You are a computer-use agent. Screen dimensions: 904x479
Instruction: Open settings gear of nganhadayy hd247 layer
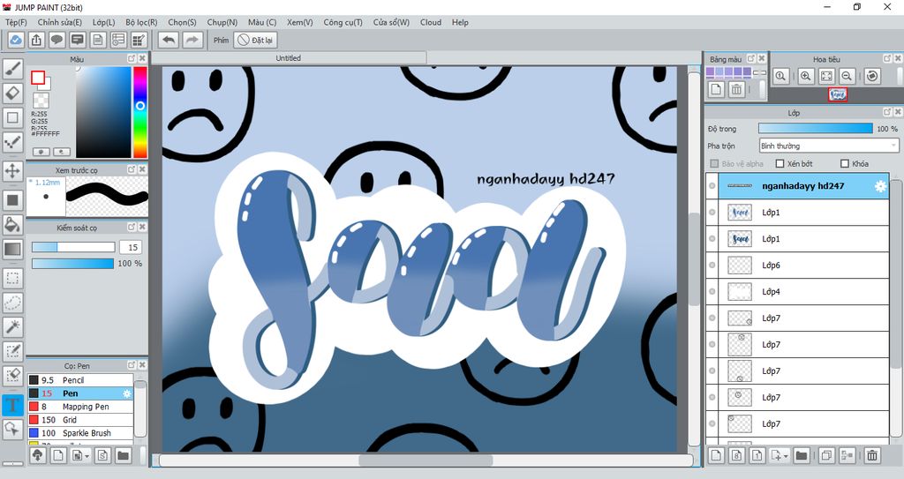(880, 186)
